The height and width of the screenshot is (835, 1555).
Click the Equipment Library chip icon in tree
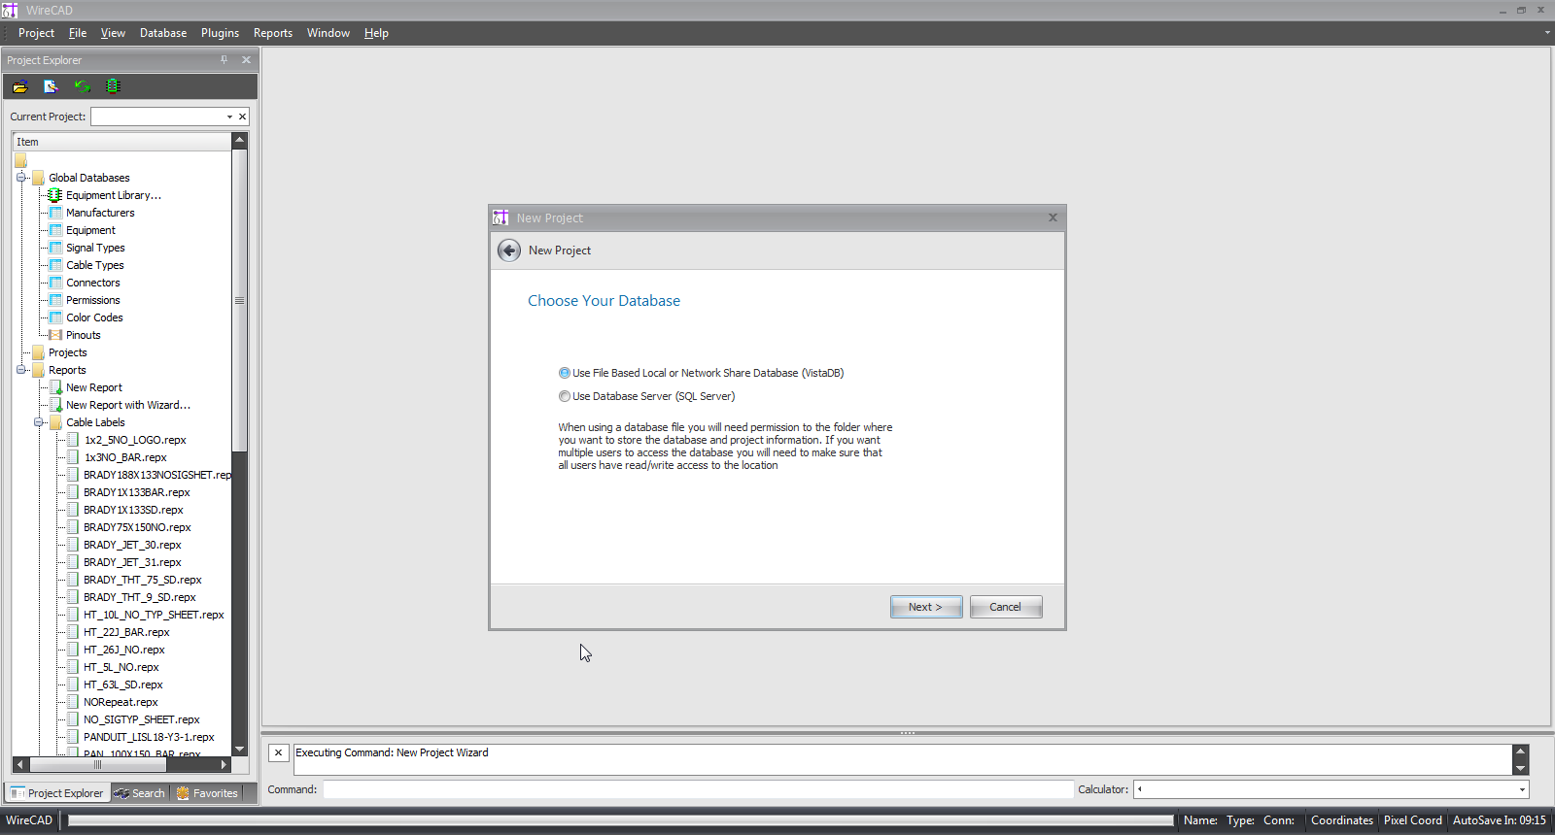click(x=55, y=195)
